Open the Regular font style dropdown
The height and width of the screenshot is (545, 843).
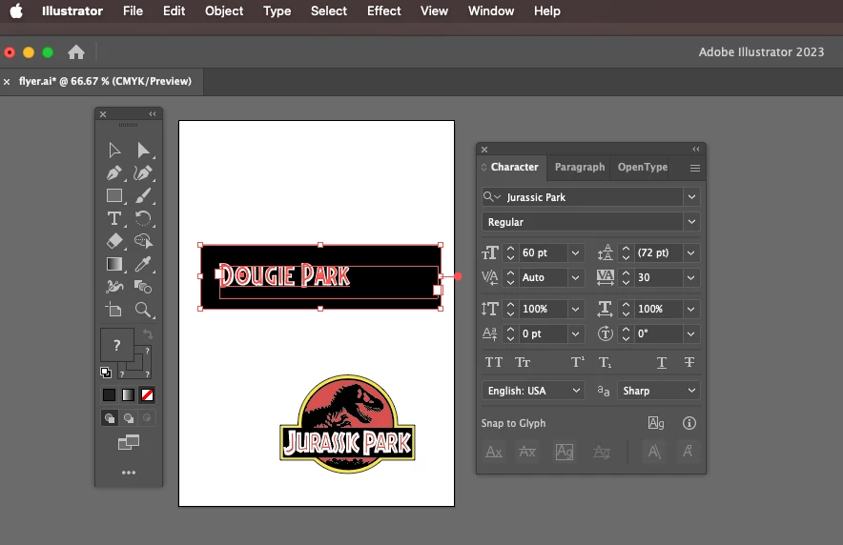691,222
